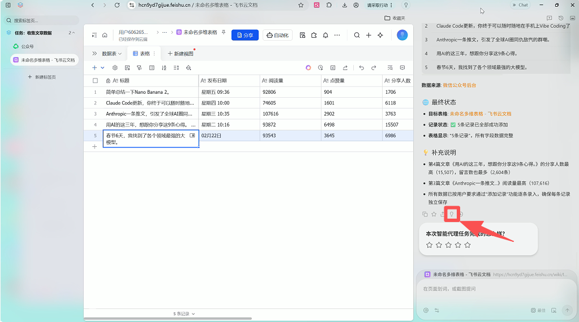
Task: Select cell with 简单总结一下Nano Banana 2。
Action: pyautogui.click(x=151, y=92)
